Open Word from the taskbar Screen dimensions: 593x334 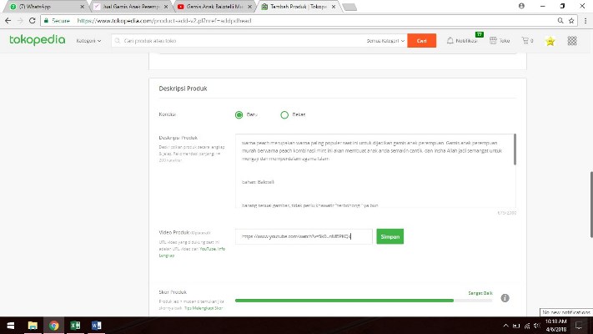(x=96, y=326)
